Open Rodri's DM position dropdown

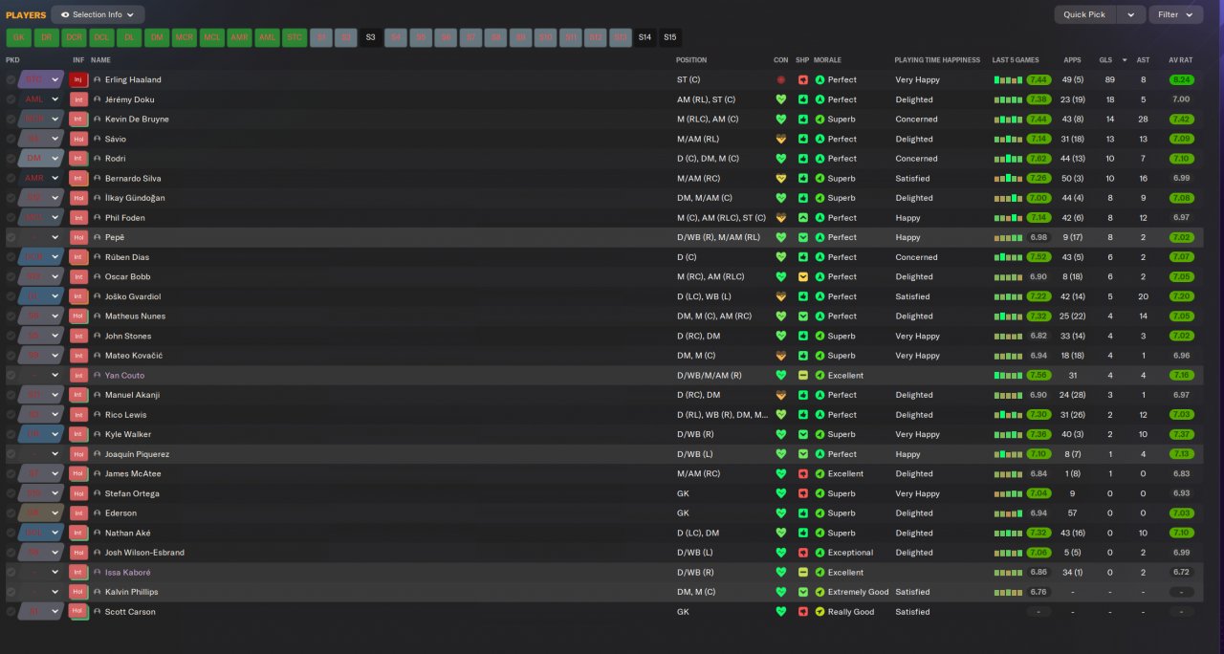[41, 159]
